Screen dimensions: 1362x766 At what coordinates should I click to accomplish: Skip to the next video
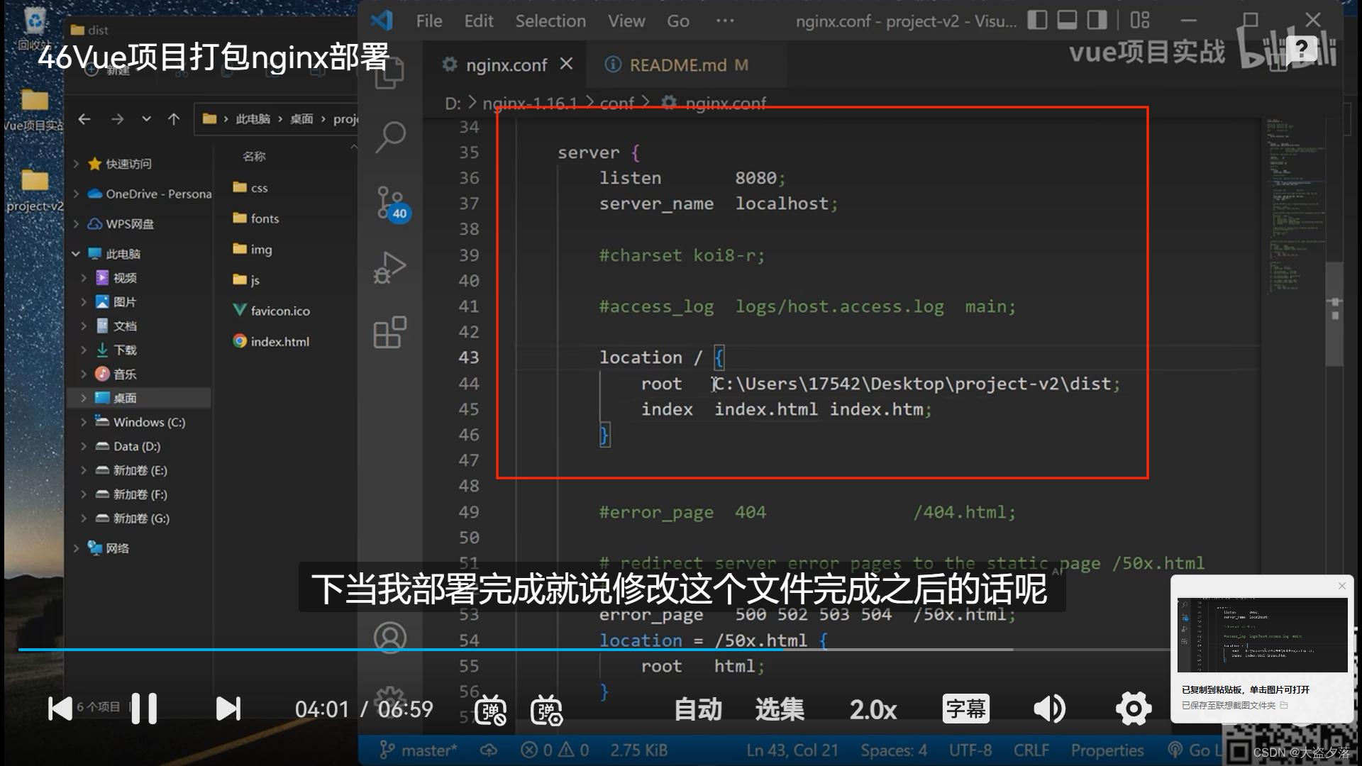click(x=228, y=709)
